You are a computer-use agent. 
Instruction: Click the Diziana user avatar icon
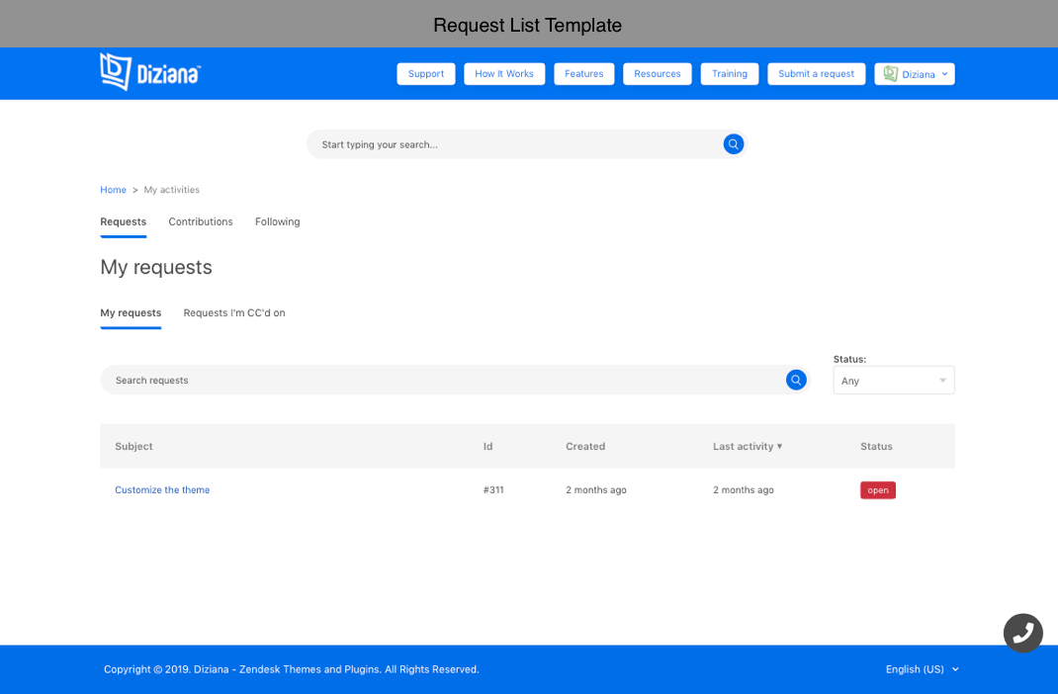(x=890, y=74)
